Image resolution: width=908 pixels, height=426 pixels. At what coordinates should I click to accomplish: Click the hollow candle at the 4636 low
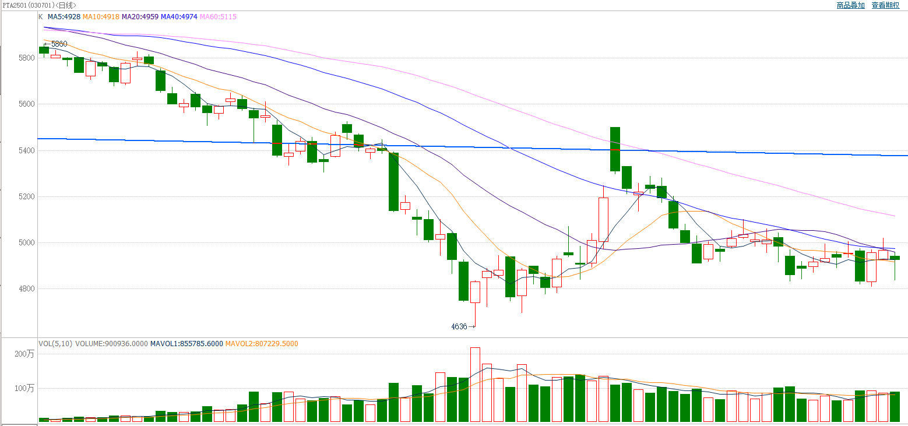click(475, 292)
